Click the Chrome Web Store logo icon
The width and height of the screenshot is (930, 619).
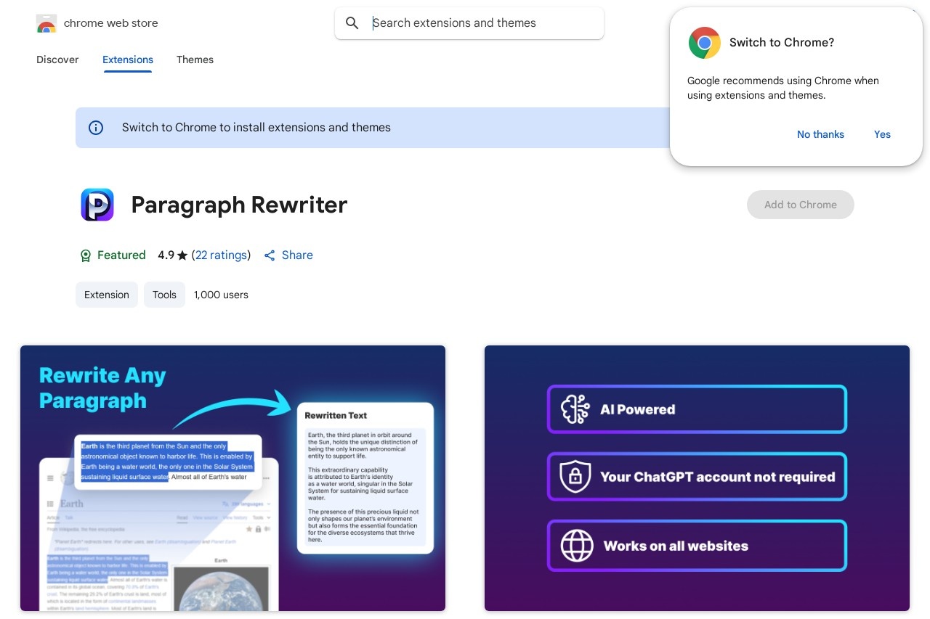pos(46,23)
